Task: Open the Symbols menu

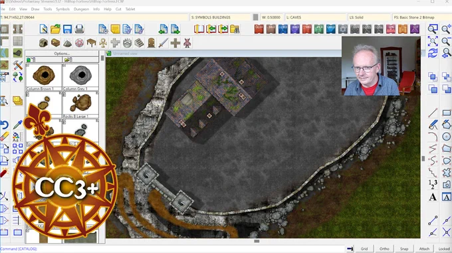Action: pos(62,9)
